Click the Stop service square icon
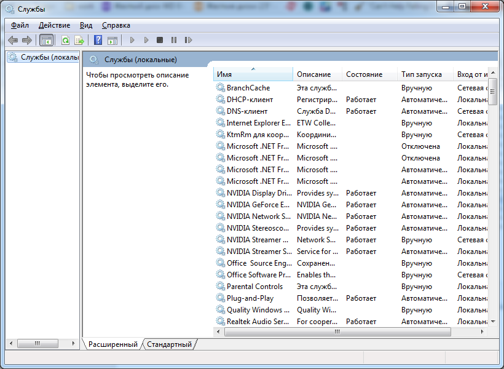Screen dimensions: 504x369 (x=160, y=40)
